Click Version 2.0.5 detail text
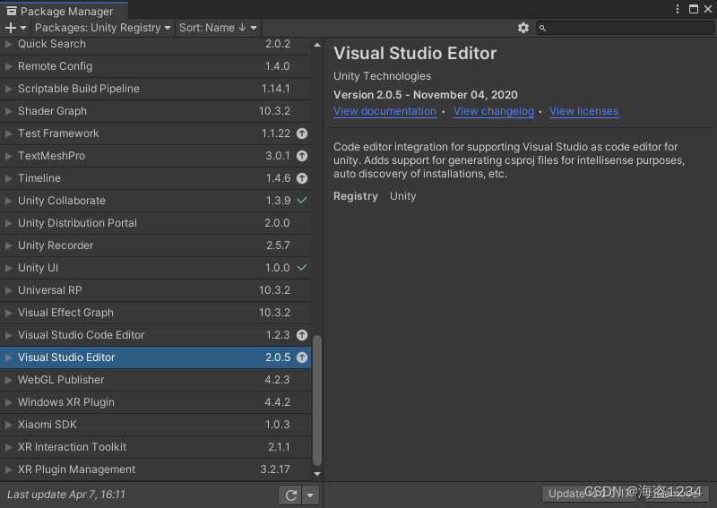Viewport: 717px width, 508px height. coord(425,95)
